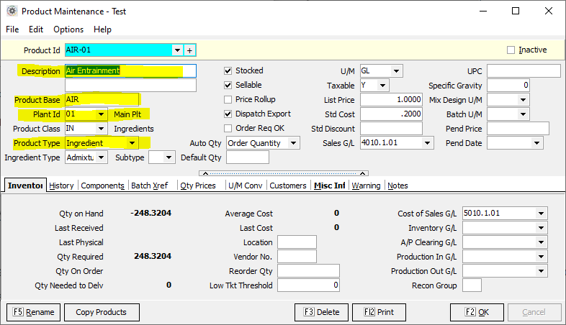Viewport: 566px width, 325px height.
Task: Open the Qty Prices tab
Action: pos(197,186)
